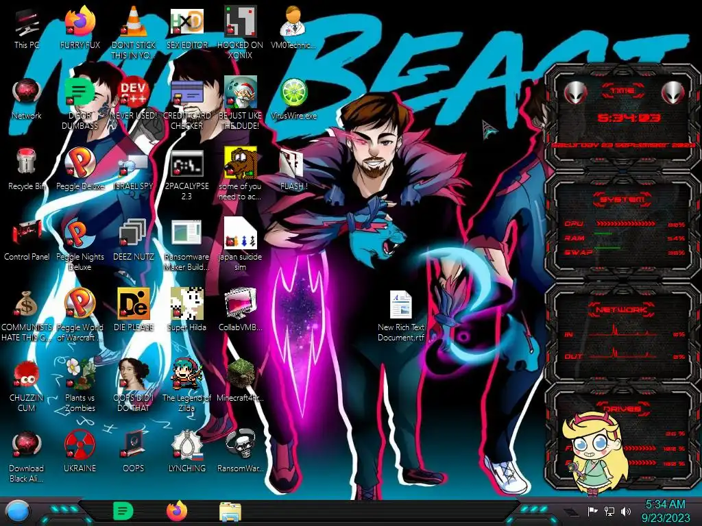This screenshot has height=526, width=702.
Task: Select the Ransomware Maker Build icon
Action: [x=186, y=233]
